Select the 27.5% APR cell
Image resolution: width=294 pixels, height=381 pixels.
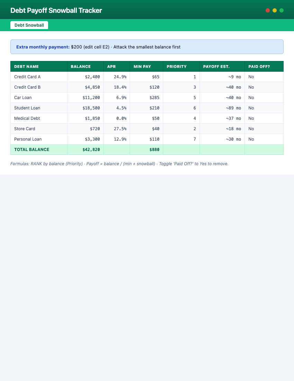pos(117,129)
